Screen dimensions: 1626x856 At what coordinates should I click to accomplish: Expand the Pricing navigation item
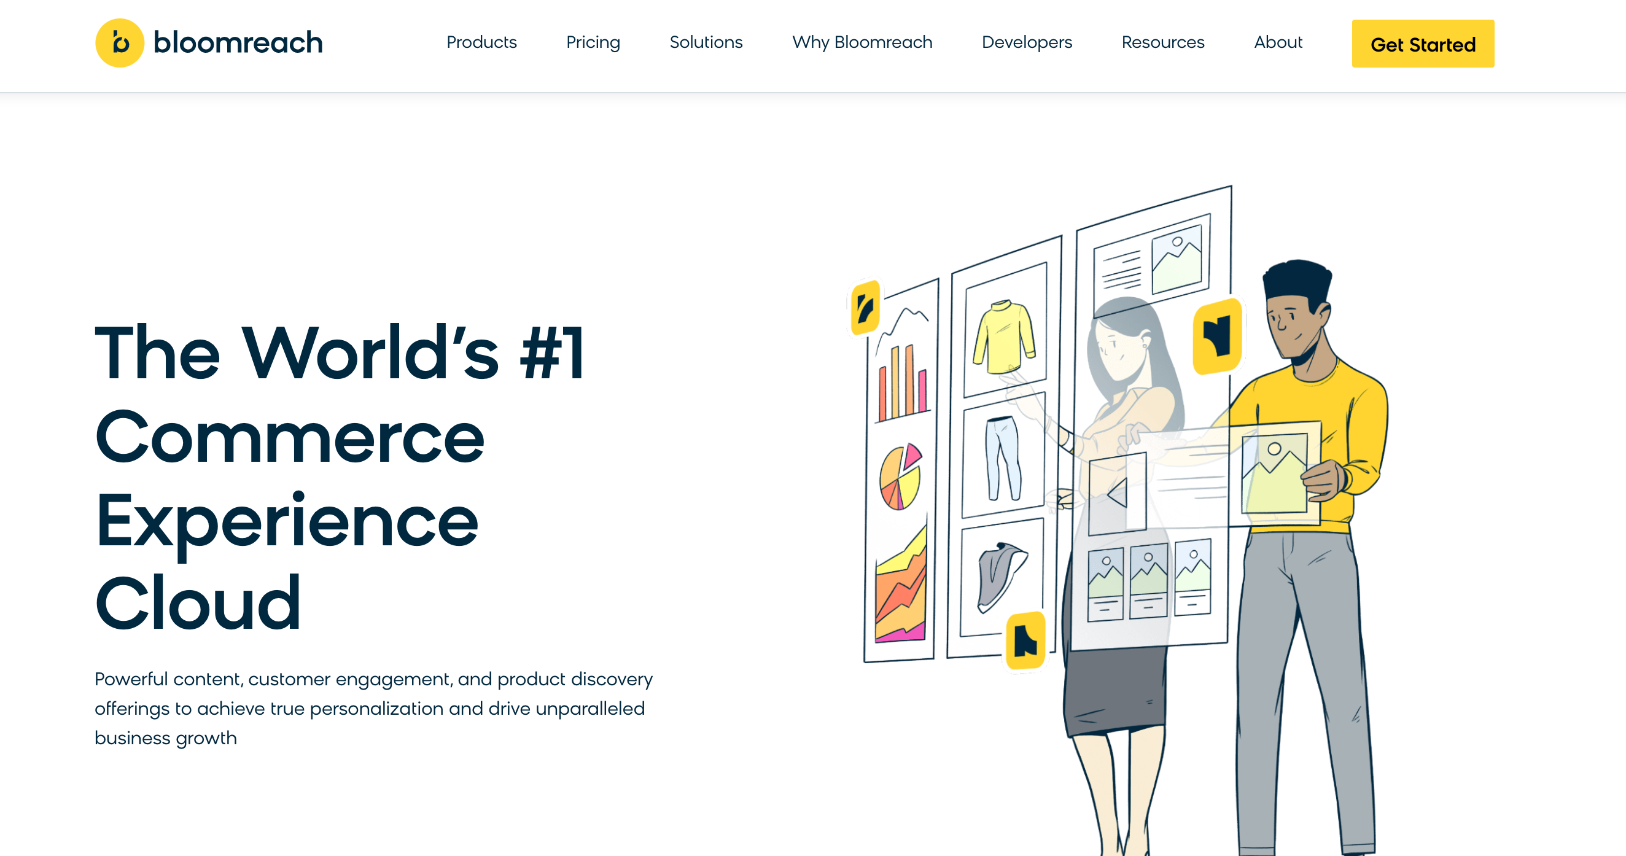591,43
